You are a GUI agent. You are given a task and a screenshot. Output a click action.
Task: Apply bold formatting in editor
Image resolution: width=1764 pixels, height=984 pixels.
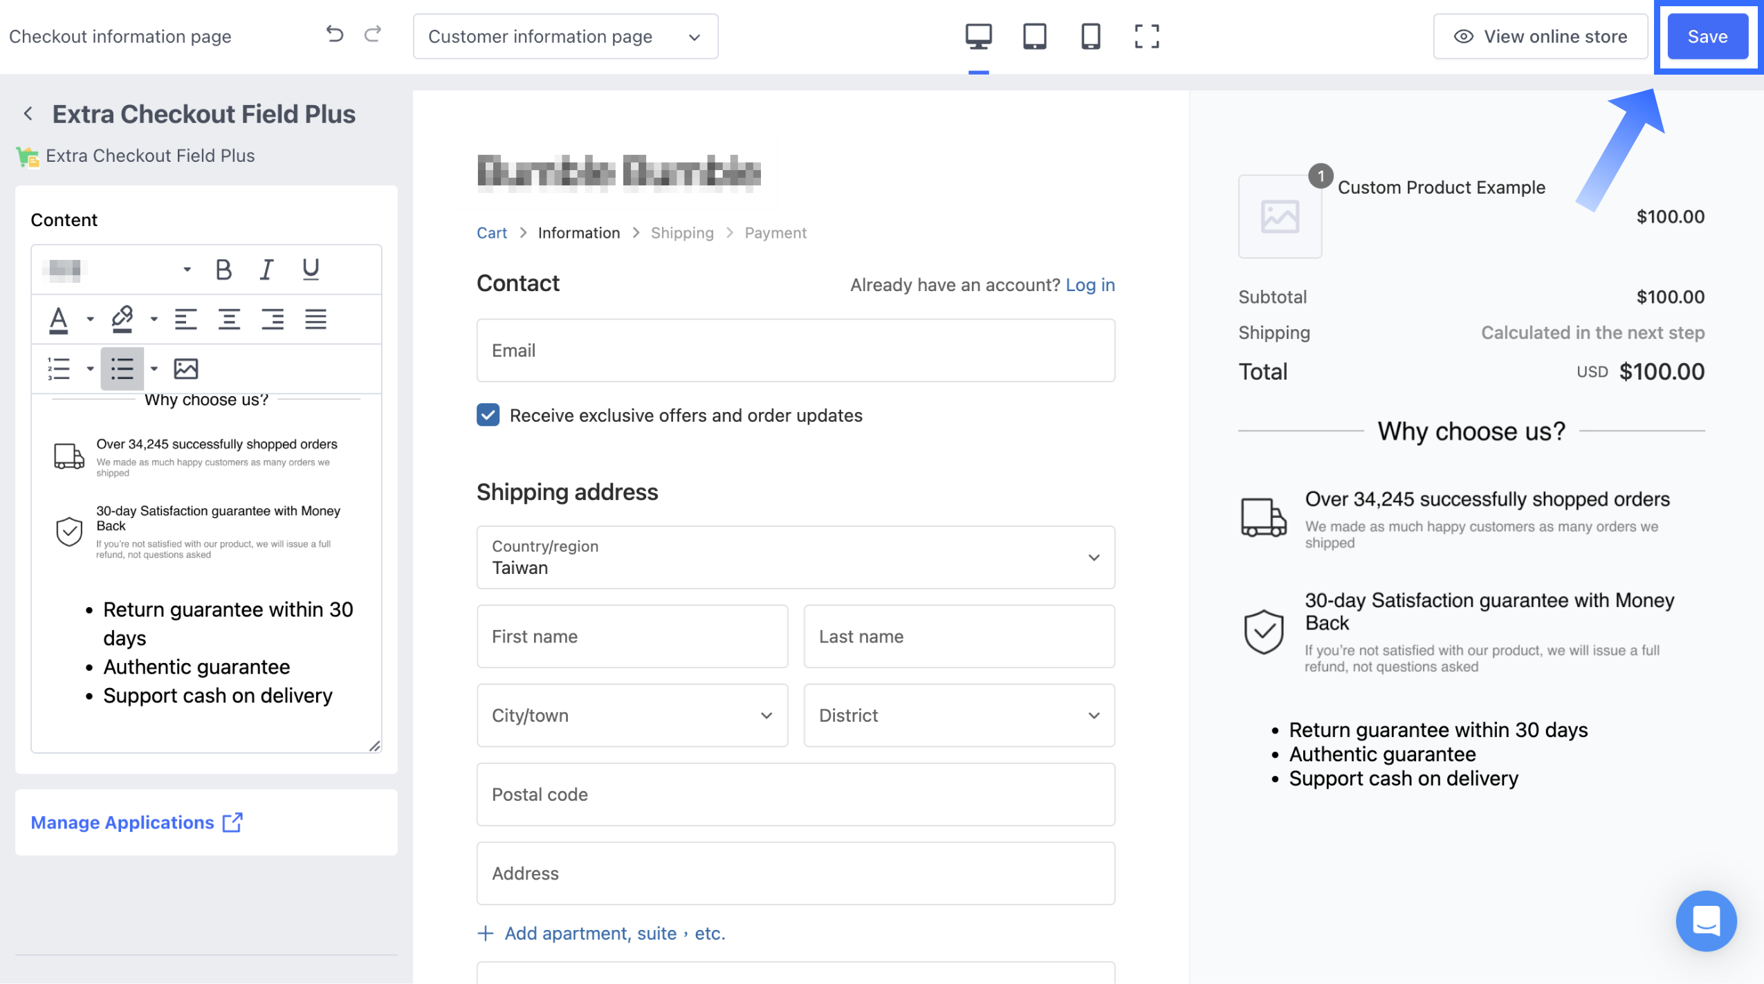(223, 269)
